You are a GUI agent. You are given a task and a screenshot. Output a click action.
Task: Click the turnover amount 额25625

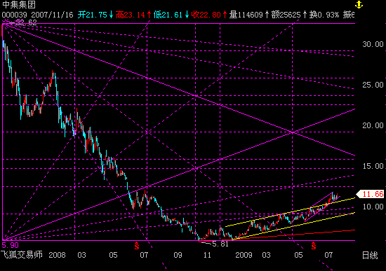pyautogui.click(x=286, y=15)
